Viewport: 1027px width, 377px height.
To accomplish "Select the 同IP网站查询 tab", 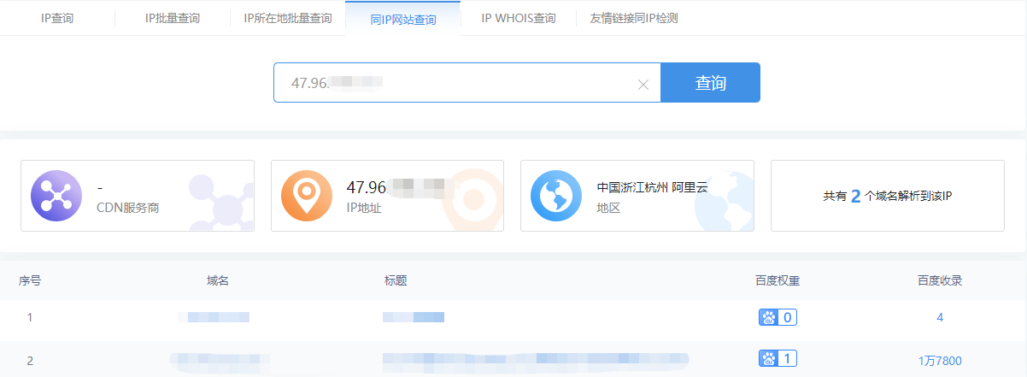I will 403,19.
